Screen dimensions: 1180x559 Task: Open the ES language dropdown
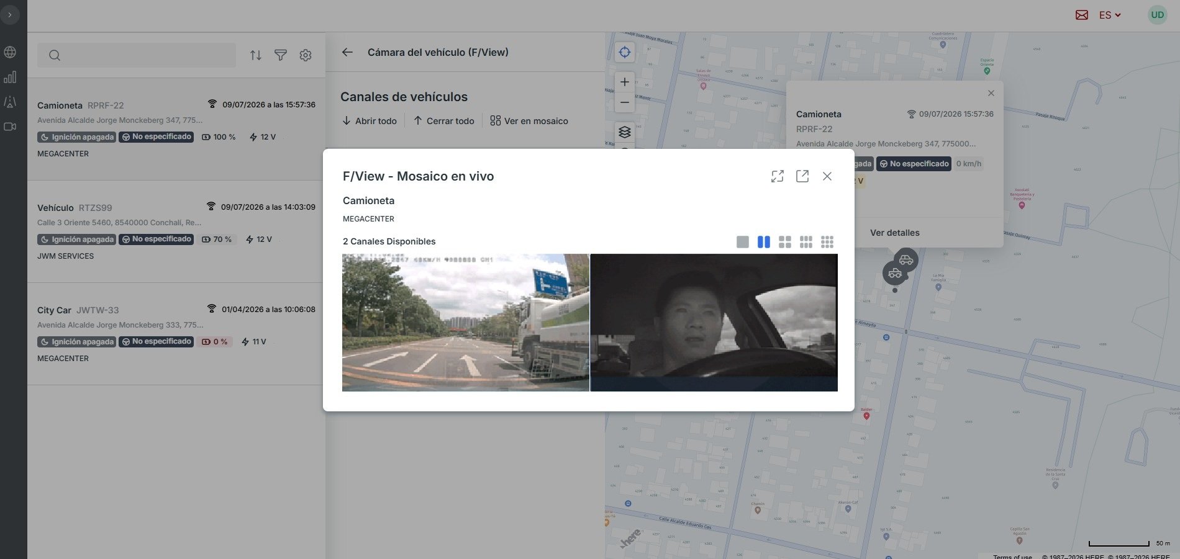pos(1110,15)
